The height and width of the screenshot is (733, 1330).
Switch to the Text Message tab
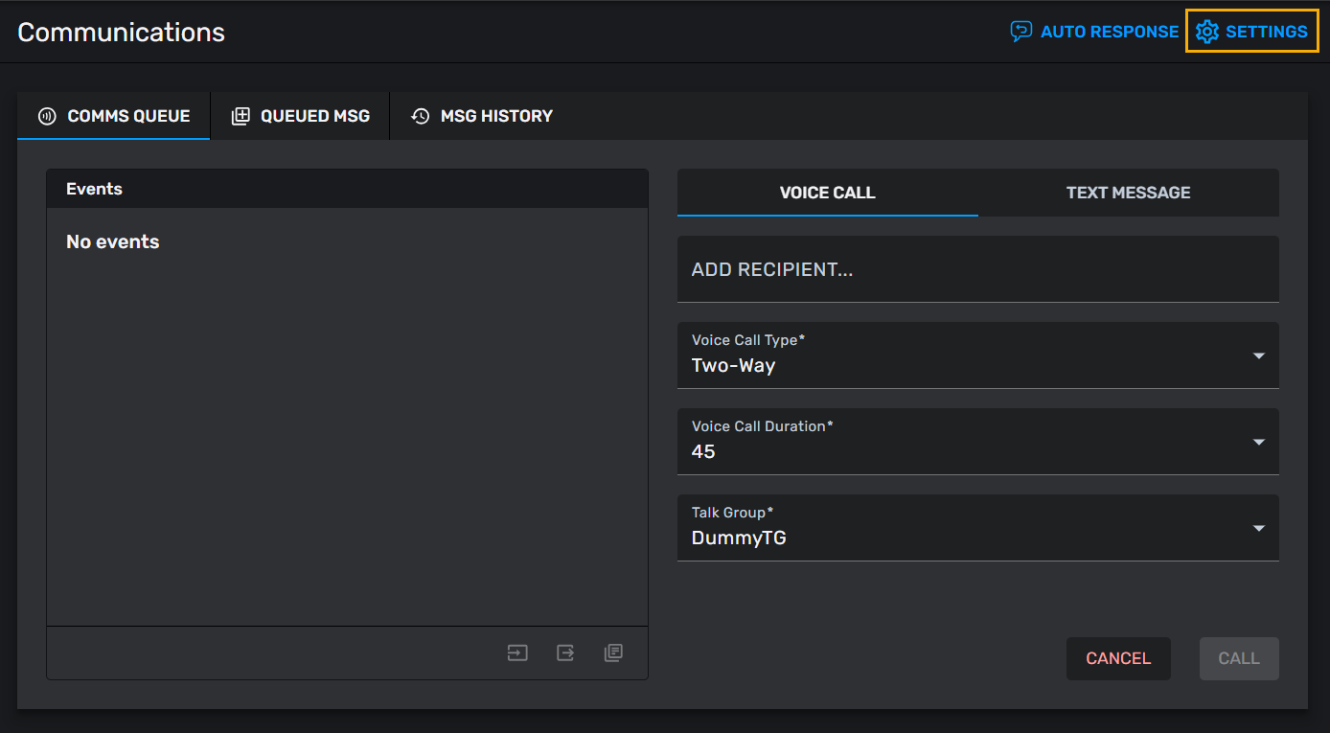1128,193
